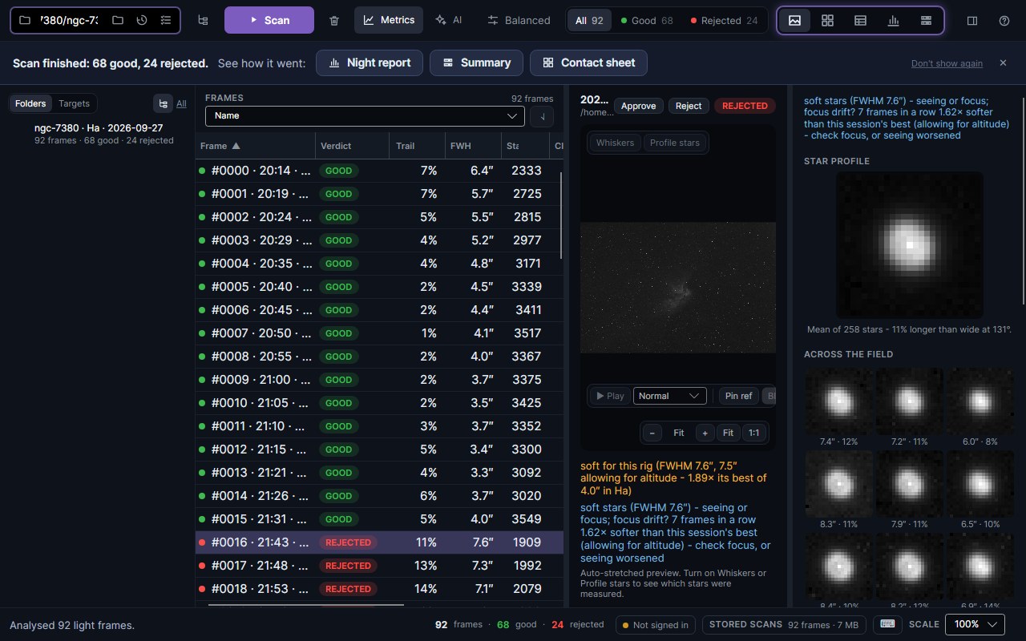
Task: Switch to table view icon
Action: [860, 20]
